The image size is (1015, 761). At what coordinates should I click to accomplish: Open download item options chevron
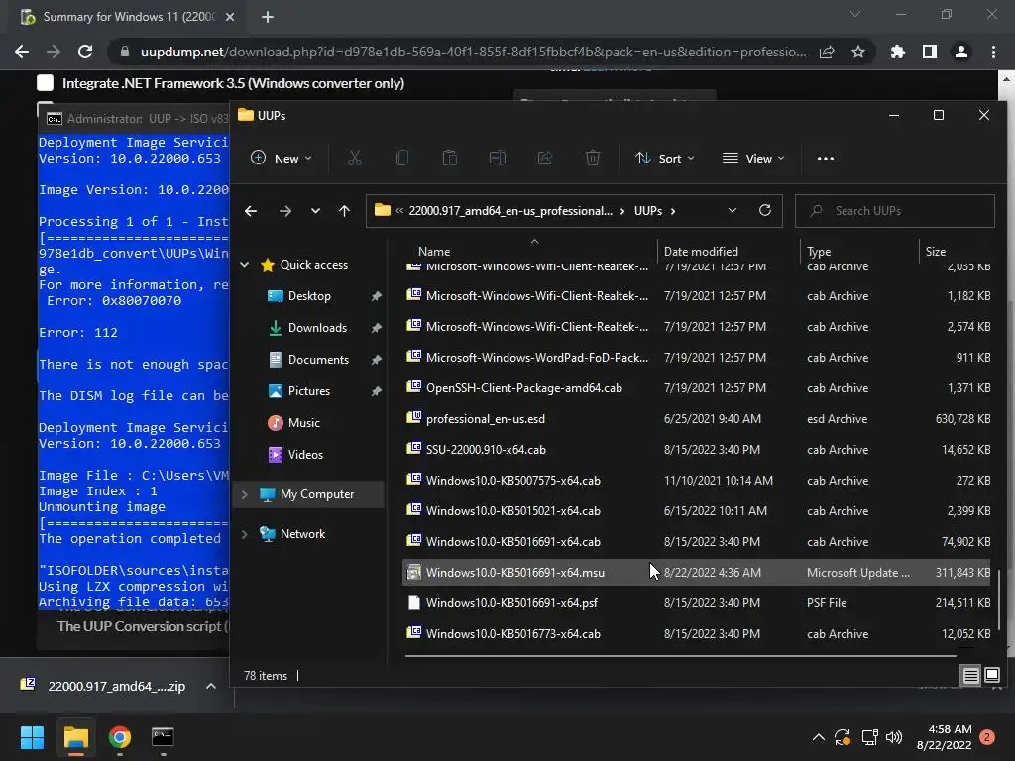(211, 686)
